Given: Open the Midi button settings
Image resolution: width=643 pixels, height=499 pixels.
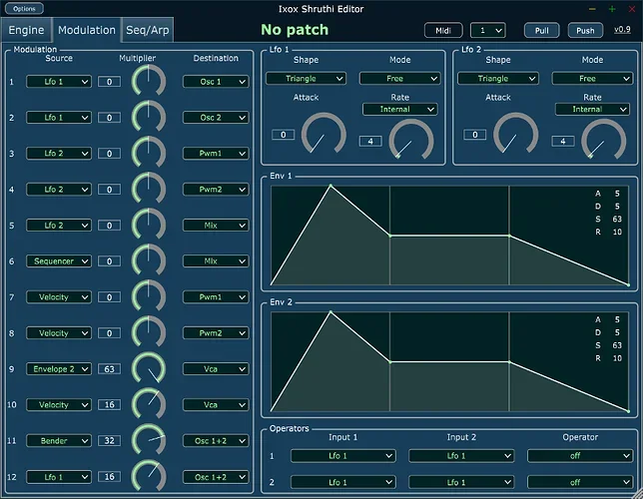Looking at the screenshot, I should coord(443,31).
